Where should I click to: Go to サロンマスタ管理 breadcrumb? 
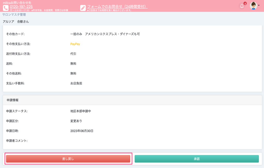pos(14,15)
